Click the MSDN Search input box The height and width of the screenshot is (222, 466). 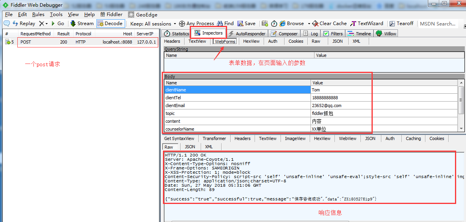[x=438, y=24]
